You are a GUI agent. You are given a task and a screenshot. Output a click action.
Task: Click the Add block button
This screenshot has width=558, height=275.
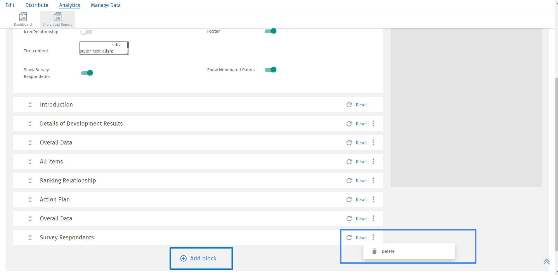(201, 258)
